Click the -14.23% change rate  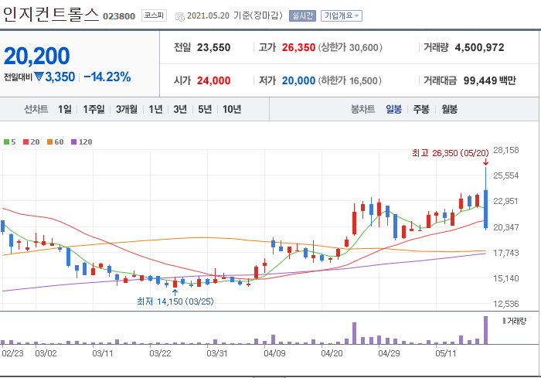107,77
